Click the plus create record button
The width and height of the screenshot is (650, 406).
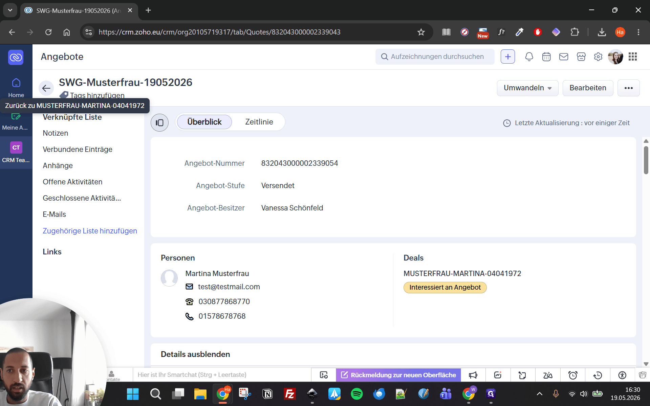tap(508, 57)
